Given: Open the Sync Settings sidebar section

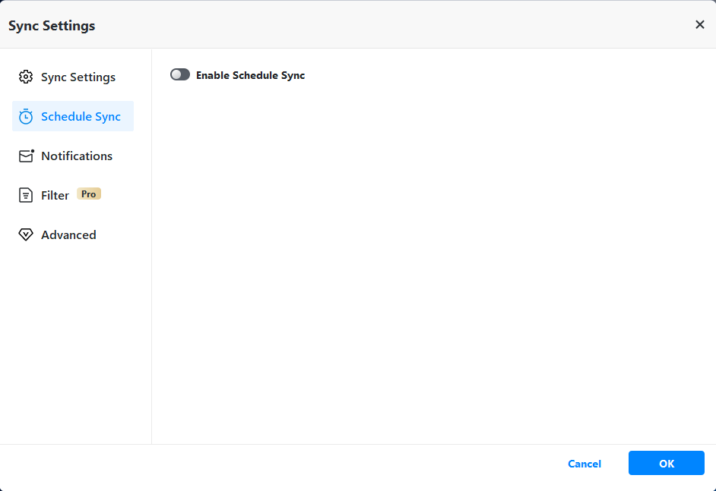Looking at the screenshot, I should coord(78,77).
